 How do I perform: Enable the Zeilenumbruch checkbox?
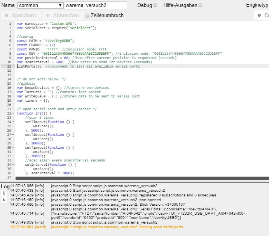point(87,16)
